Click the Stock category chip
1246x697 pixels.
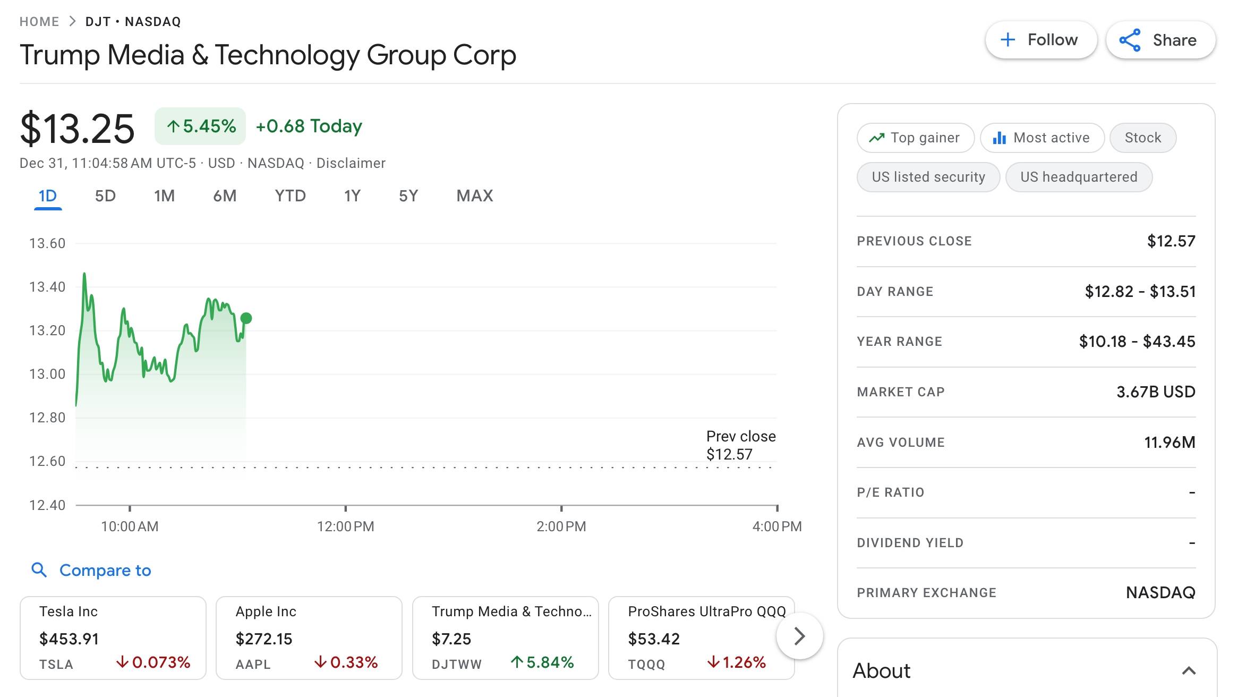point(1142,138)
